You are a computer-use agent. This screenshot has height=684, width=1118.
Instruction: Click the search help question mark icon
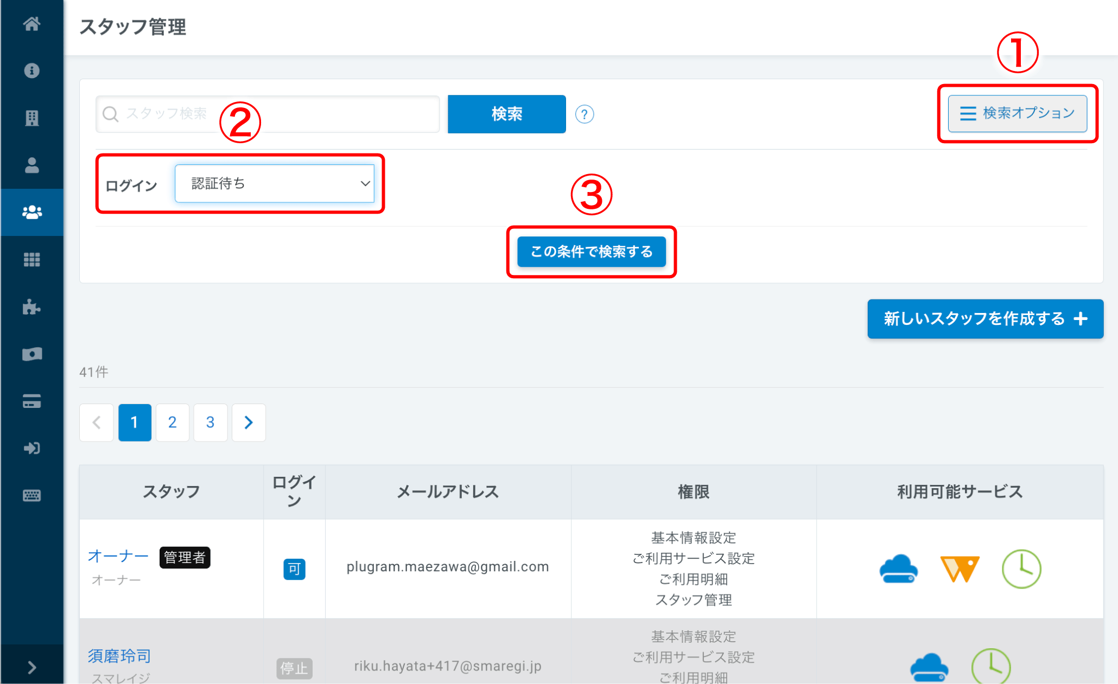[584, 114]
